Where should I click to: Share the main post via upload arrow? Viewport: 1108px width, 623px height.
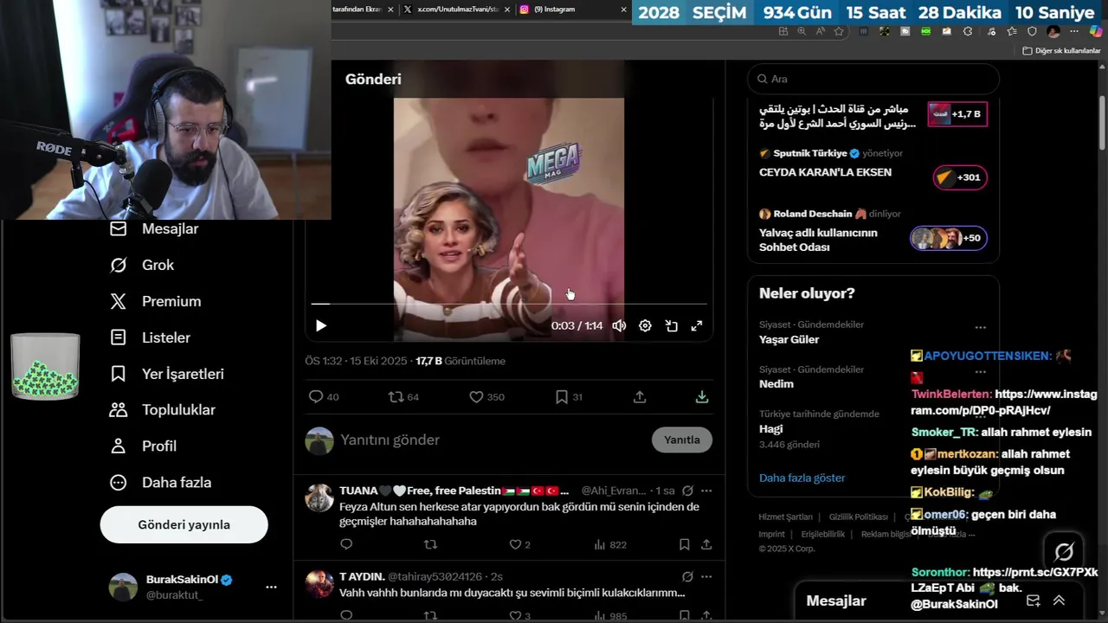click(x=640, y=397)
